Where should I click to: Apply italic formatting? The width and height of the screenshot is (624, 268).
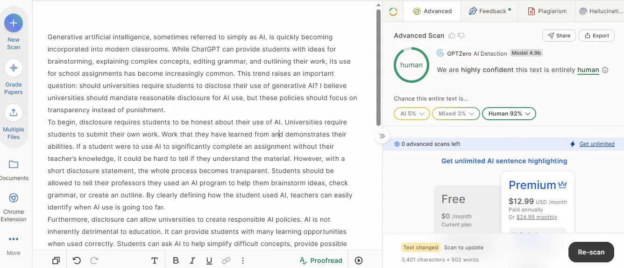192,261
